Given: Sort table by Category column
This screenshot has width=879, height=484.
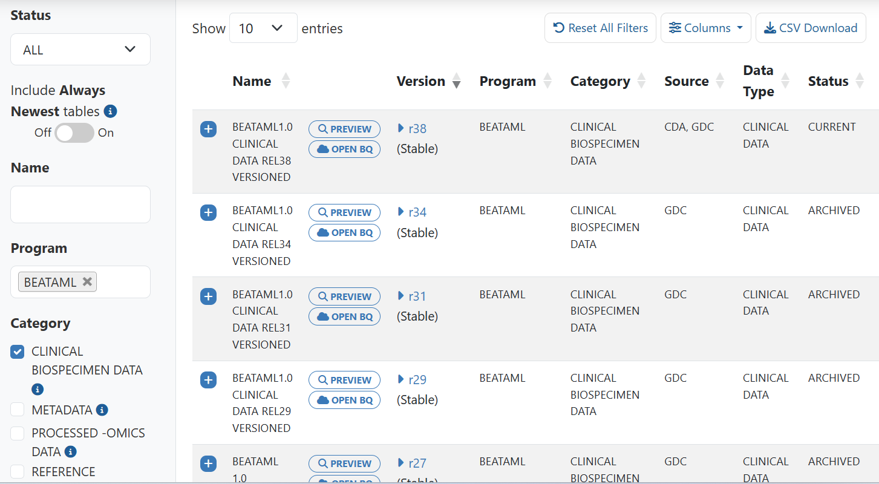Looking at the screenshot, I should click(x=641, y=81).
